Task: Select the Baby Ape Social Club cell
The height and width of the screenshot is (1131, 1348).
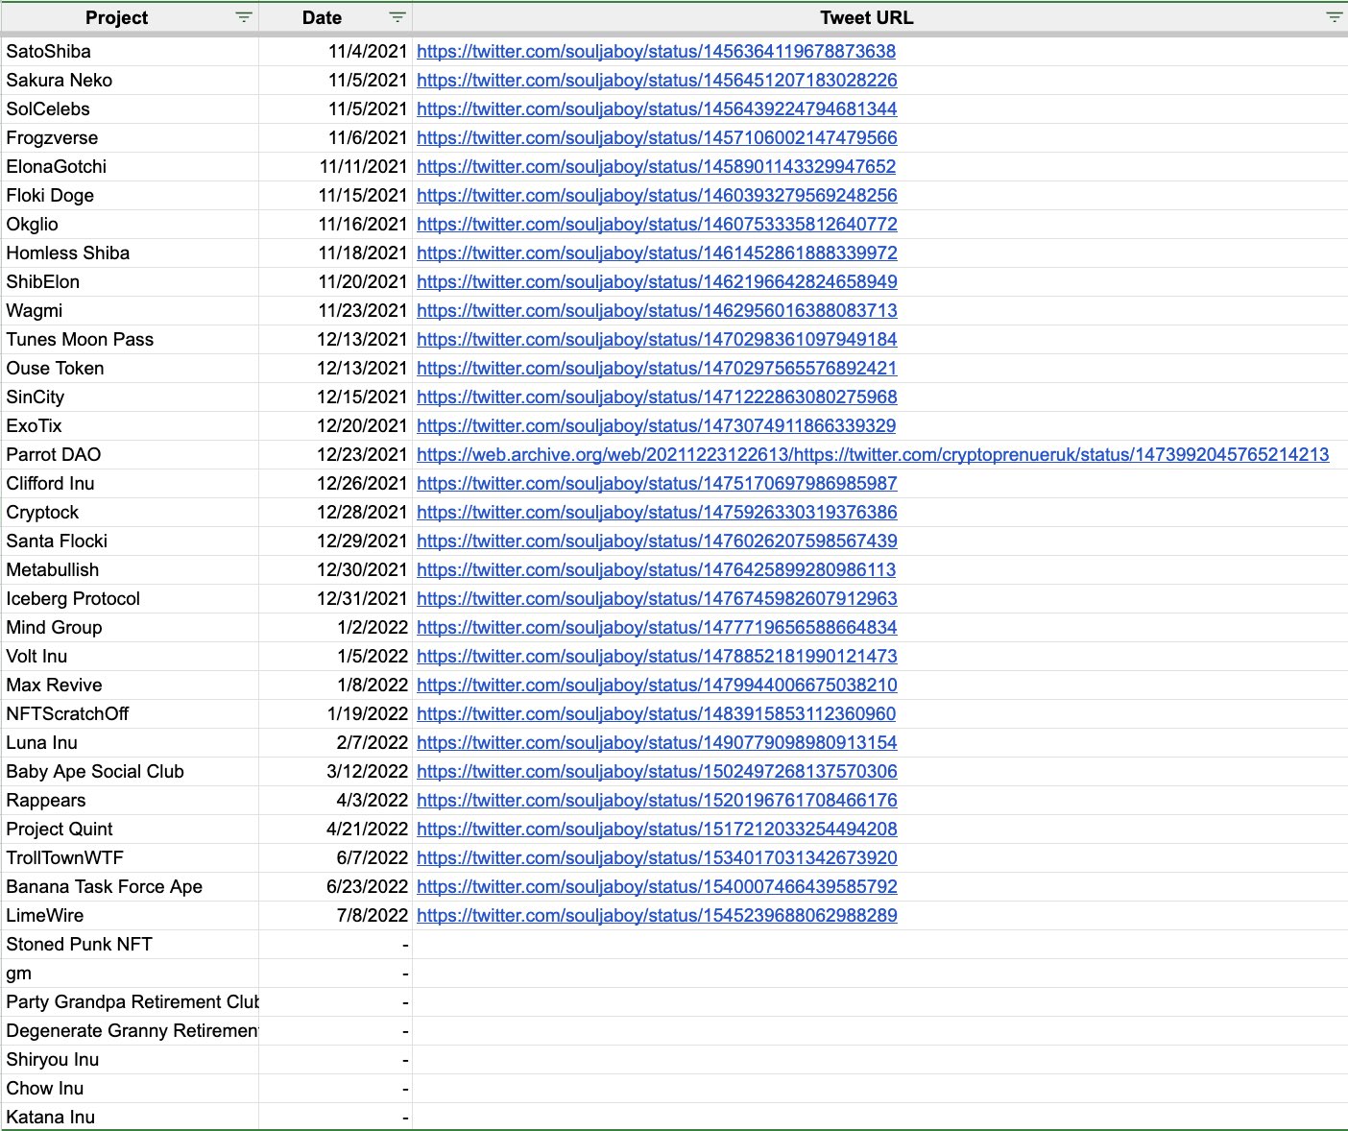Action: point(129,772)
